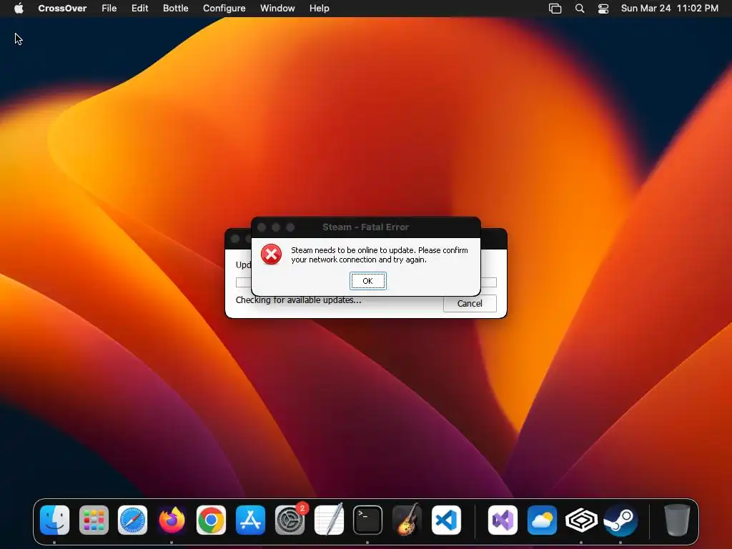Click the error message about network connection
Image resolution: width=732 pixels, height=549 pixels.
[x=379, y=255]
